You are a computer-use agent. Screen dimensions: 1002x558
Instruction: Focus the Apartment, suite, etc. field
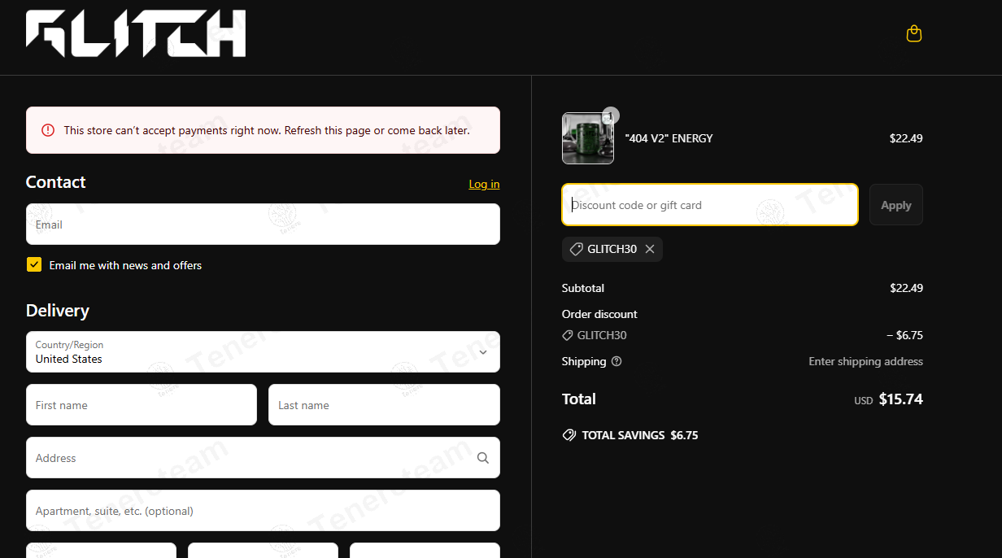coord(263,511)
